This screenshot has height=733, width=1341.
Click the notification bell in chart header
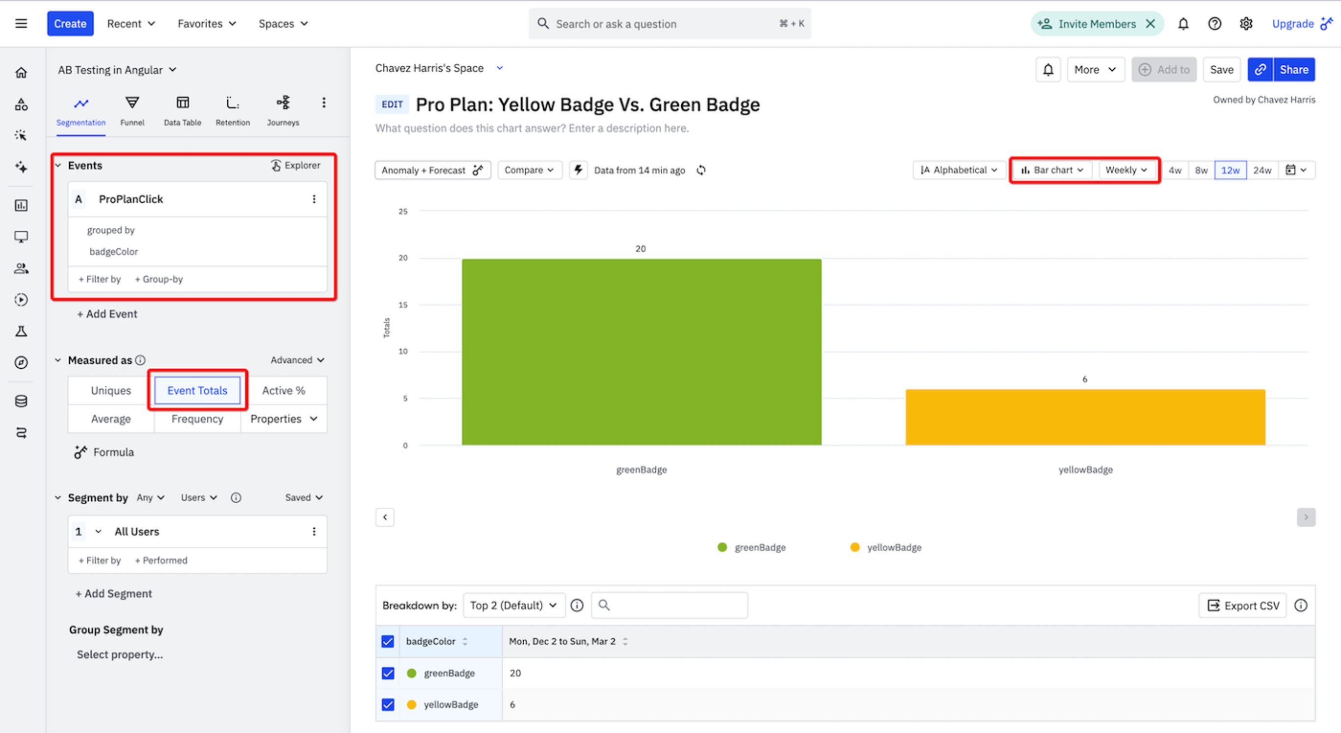coord(1048,69)
